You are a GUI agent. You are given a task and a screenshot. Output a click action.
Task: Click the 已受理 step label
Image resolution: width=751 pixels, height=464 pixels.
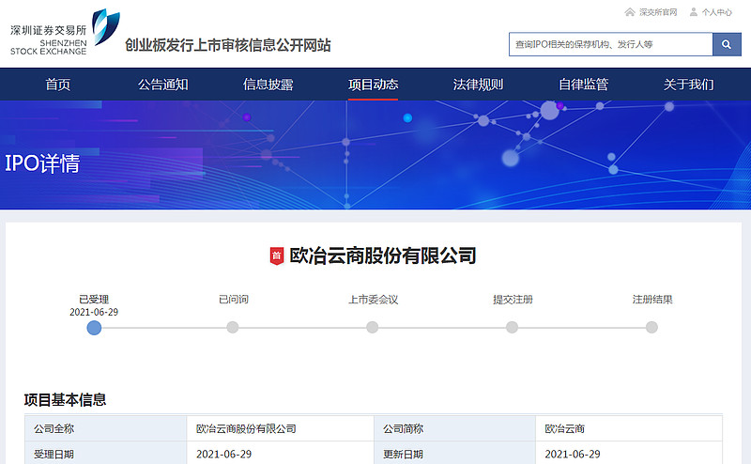(x=94, y=300)
